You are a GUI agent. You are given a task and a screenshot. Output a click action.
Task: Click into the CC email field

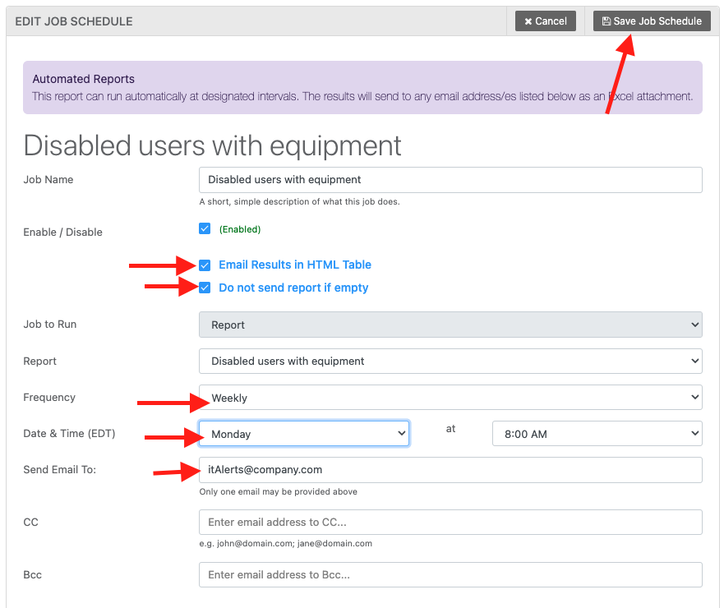pos(450,523)
